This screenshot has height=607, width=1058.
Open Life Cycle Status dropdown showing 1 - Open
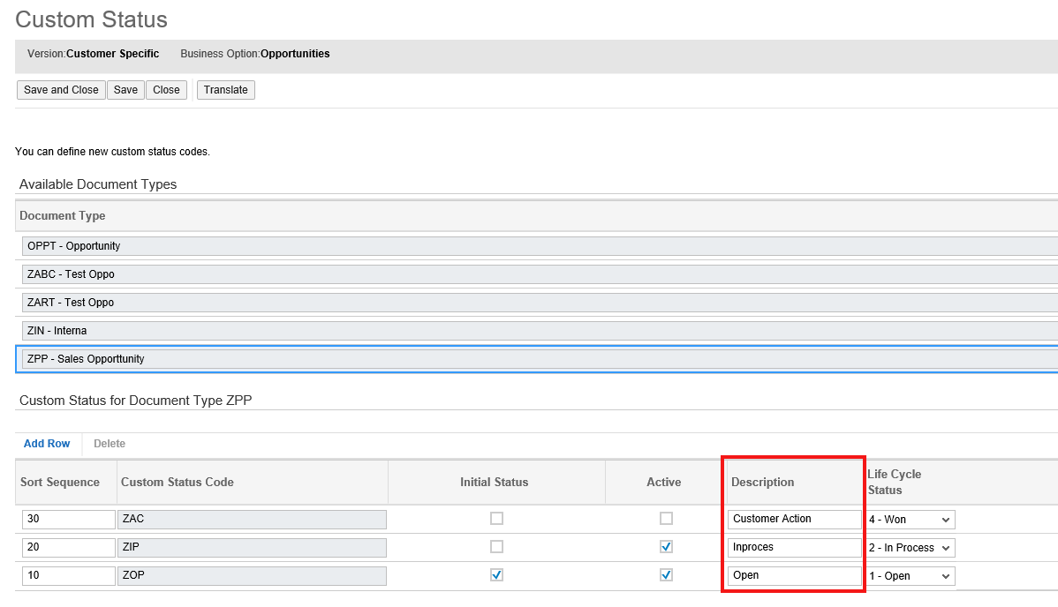pyautogui.click(x=911, y=576)
